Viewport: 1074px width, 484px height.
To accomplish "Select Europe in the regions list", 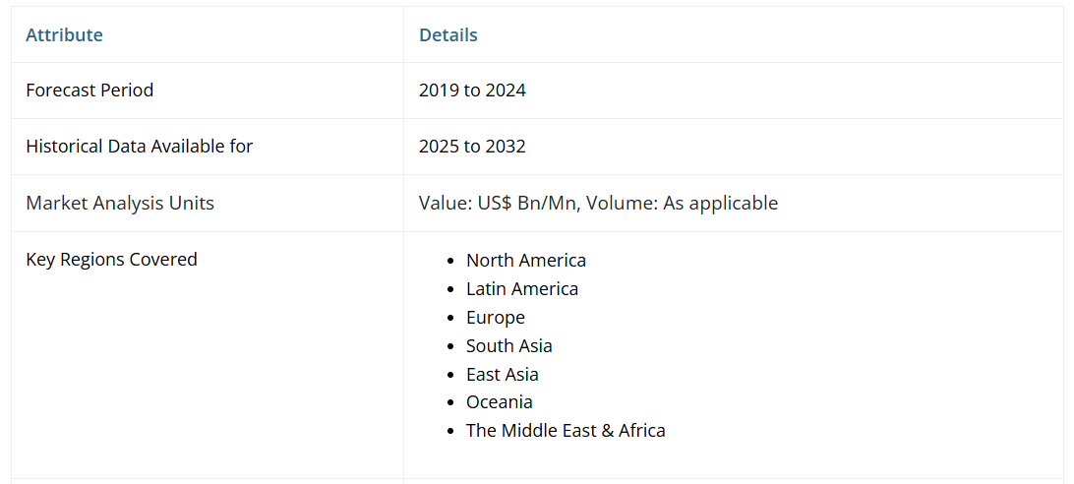I will 495,317.
